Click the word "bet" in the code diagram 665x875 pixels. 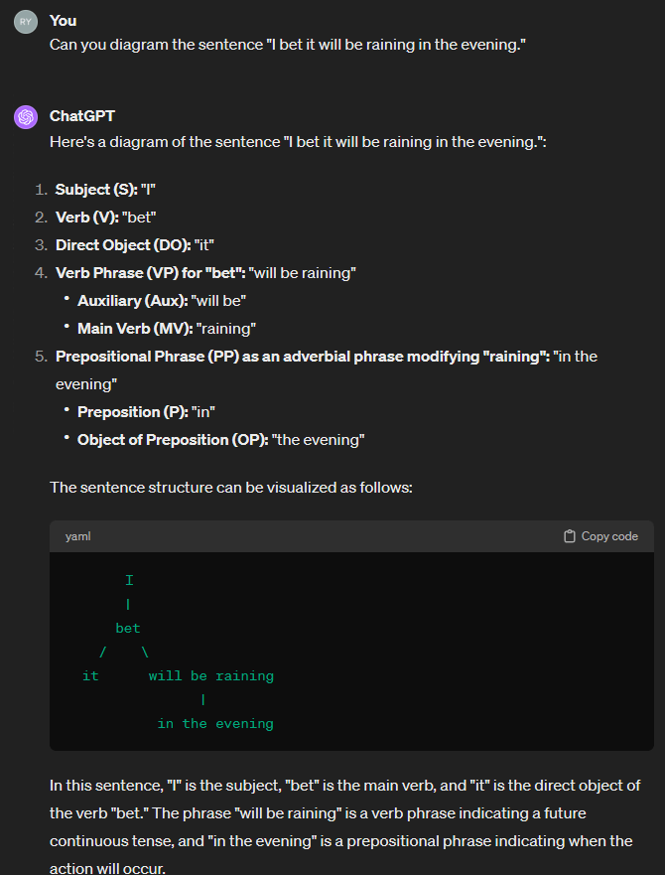[128, 629]
